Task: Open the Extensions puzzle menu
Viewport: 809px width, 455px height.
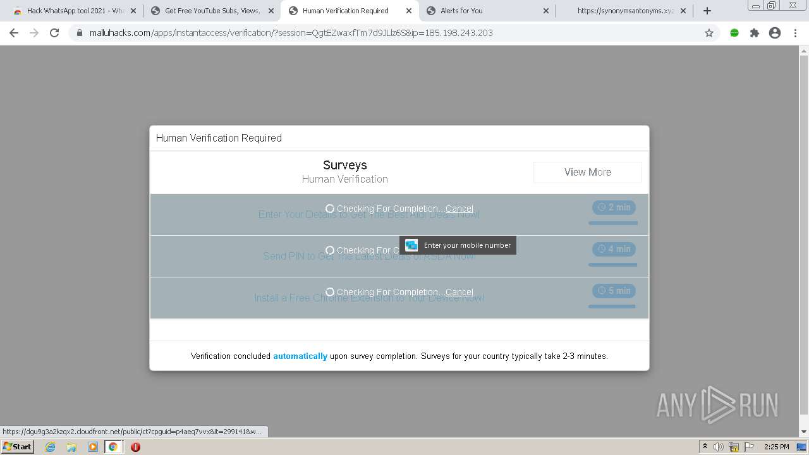Action: [755, 33]
